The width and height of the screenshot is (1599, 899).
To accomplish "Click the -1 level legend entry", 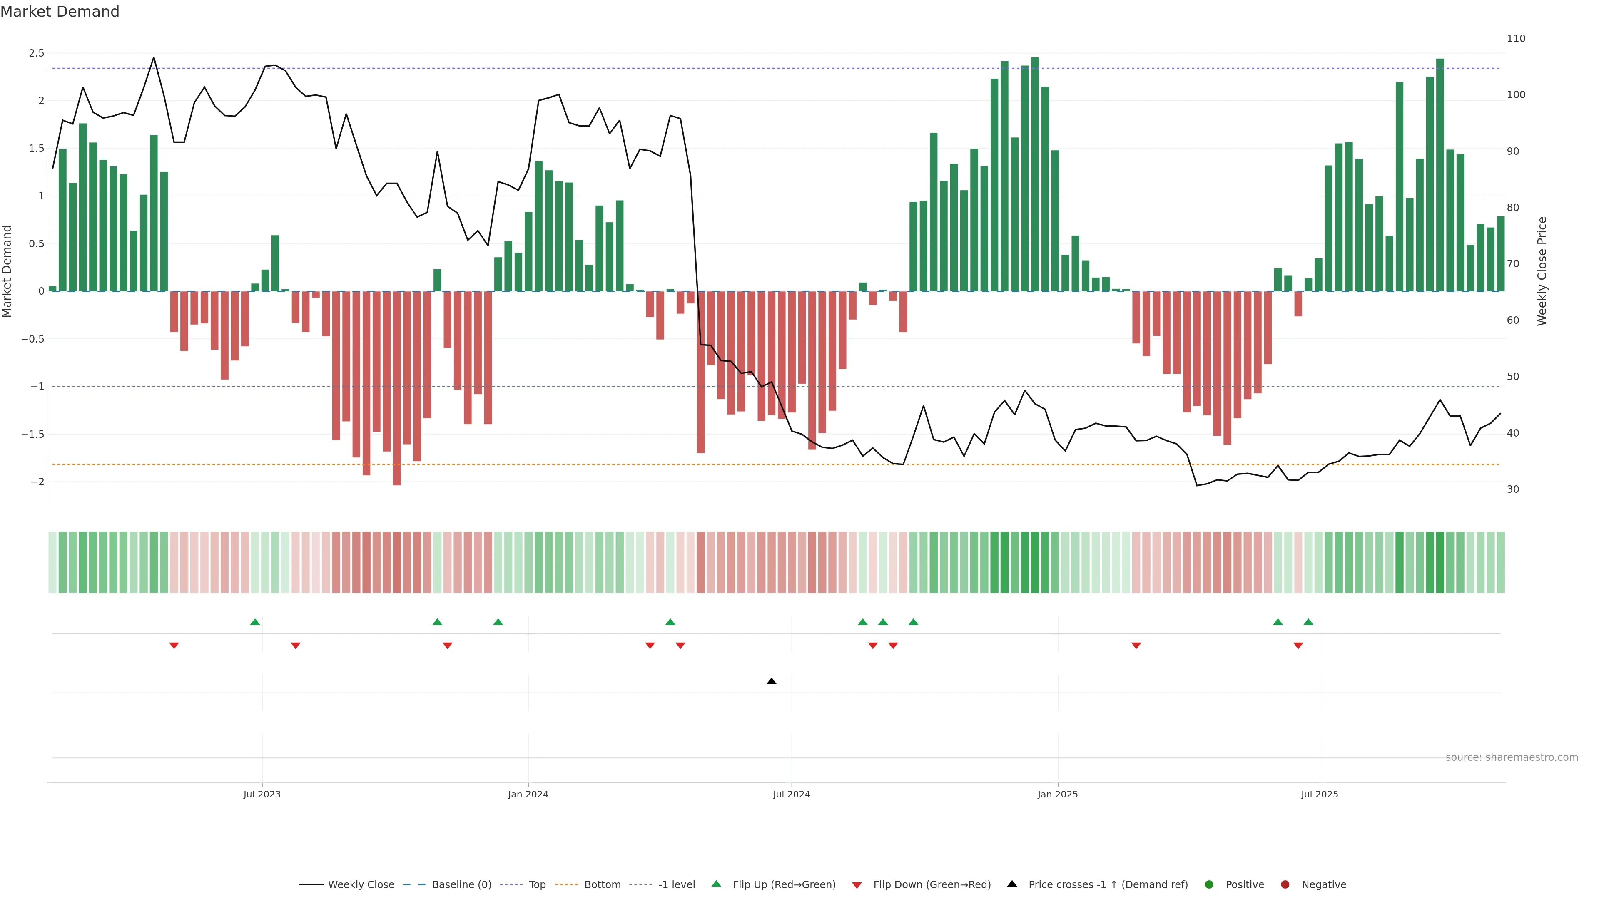I will click(x=676, y=885).
